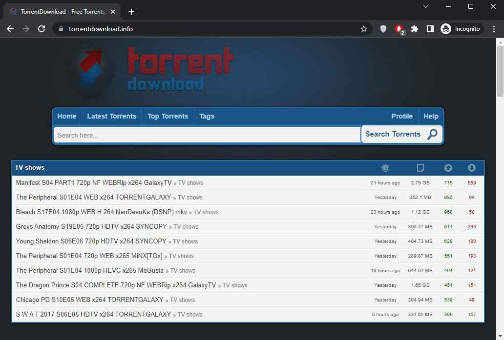Open The Peripheral S01E04 720p MiNX torrent
This screenshot has width=504, height=340.
click(89, 256)
